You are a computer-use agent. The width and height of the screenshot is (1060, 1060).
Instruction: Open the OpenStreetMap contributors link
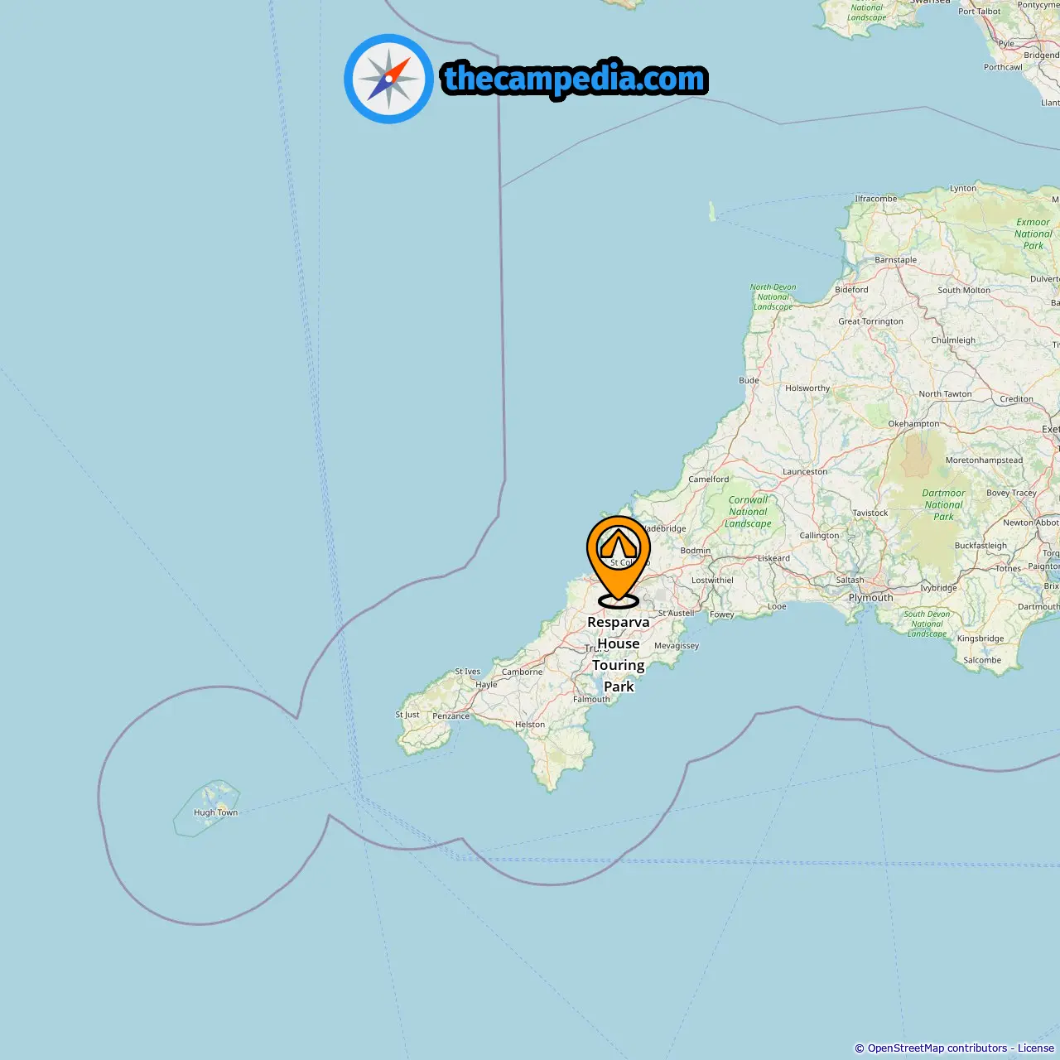tap(937, 1048)
